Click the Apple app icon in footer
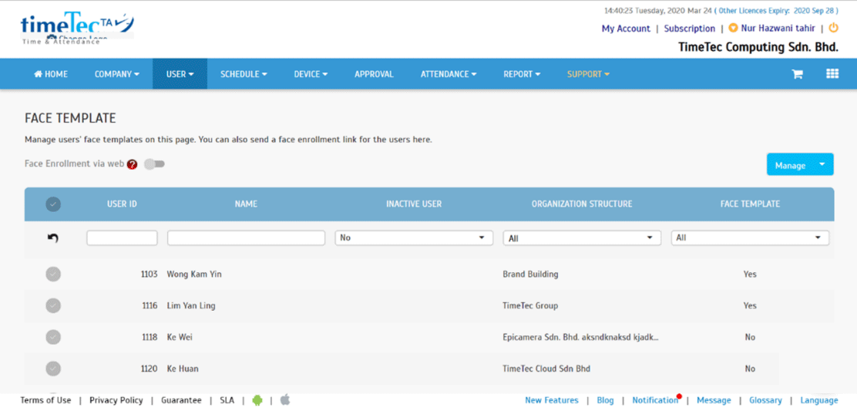 point(285,400)
